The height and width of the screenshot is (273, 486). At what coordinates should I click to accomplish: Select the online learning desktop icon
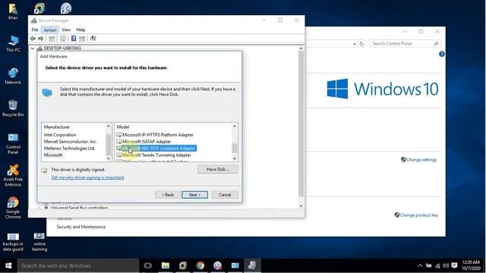[39, 242]
